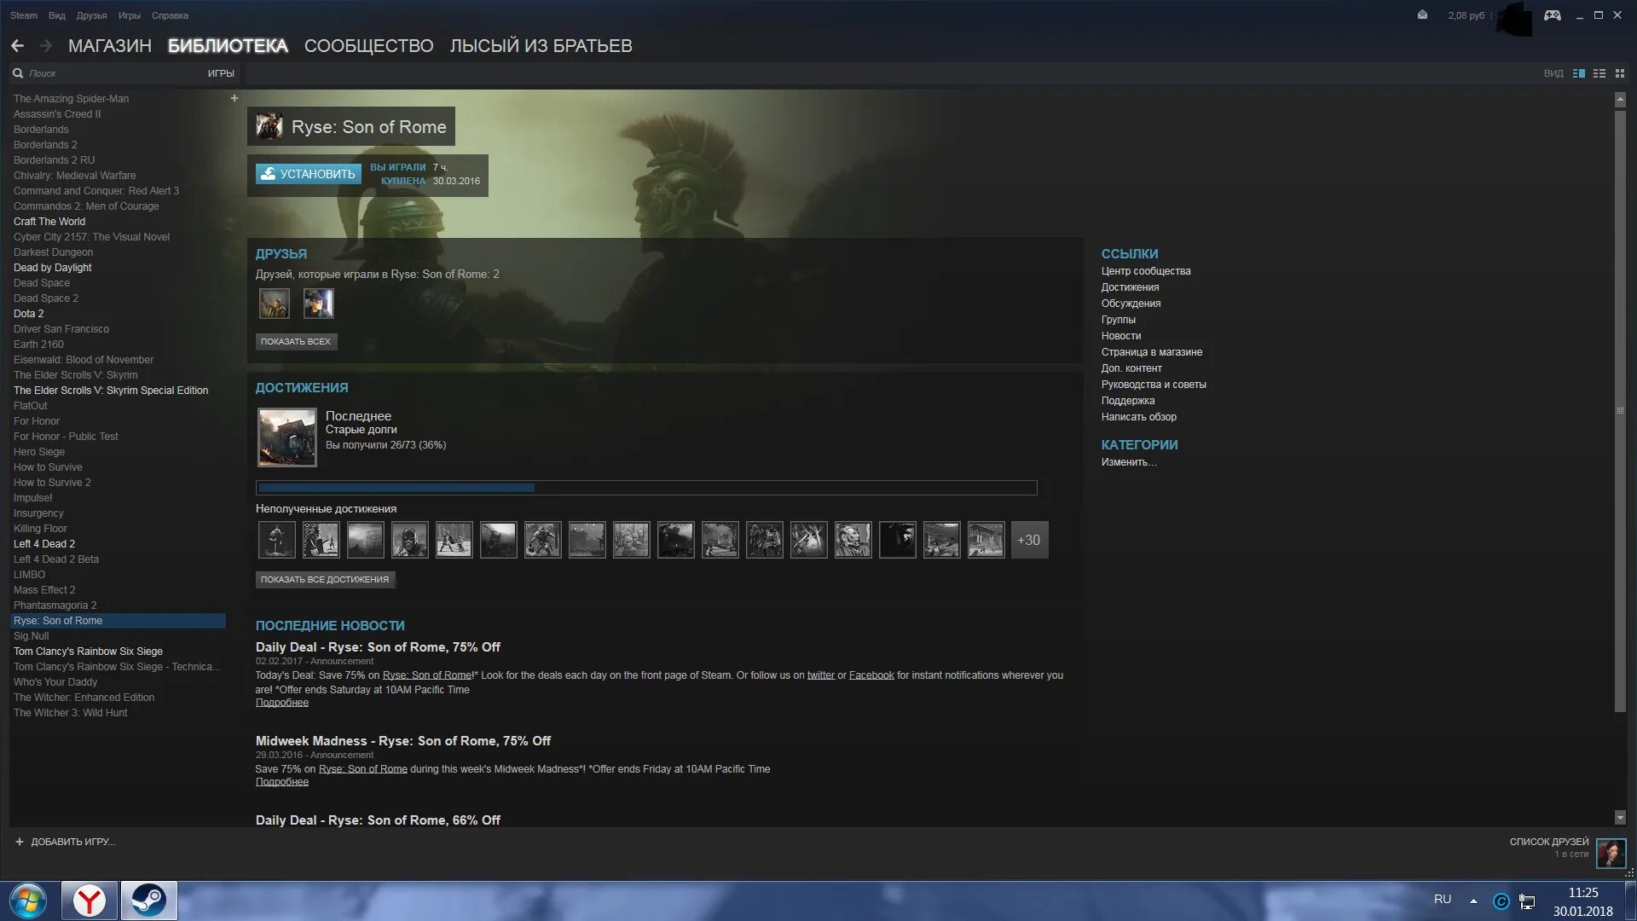The height and width of the screenshot is (921, 1637).
Task: Open the Друзья menu
Action: pyautogui.click(x=91, y=15)
